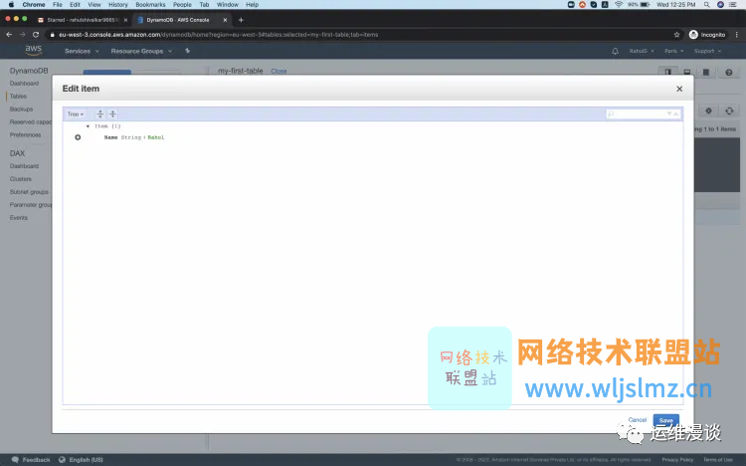The image size is (746, 466).
Task: Click Save in the Edit item dialog
Action: click(x=665, y=420)
